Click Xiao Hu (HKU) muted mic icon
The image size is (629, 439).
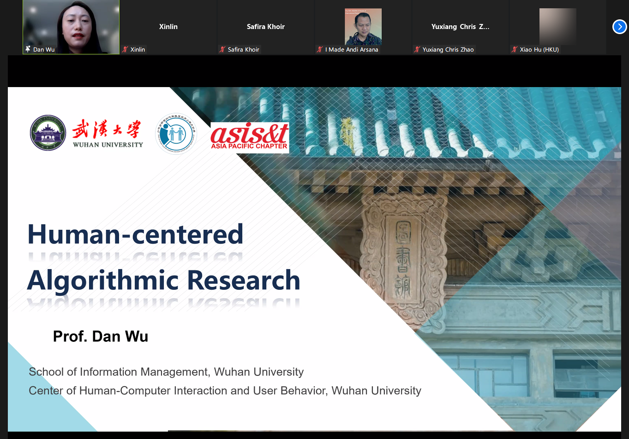[x=515, y=49]
